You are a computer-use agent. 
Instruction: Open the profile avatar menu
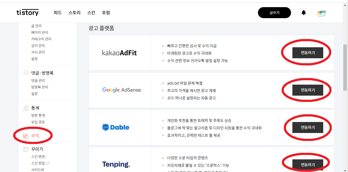click(x=321, y=13)
